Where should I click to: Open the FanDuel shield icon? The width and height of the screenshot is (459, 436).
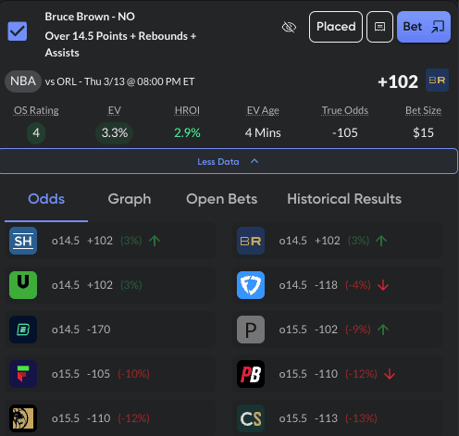(251, 285)
